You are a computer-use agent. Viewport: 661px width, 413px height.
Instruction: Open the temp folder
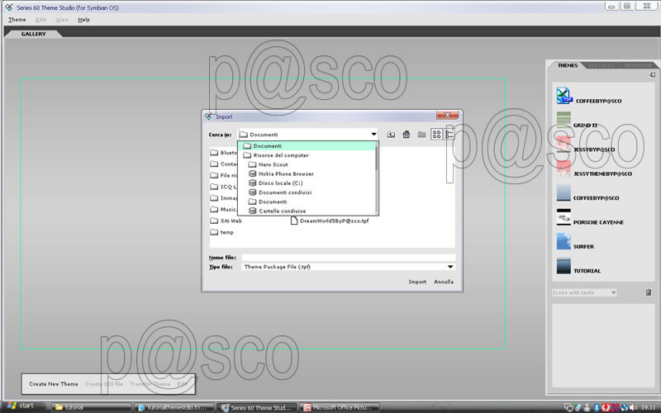click(221, 232)
